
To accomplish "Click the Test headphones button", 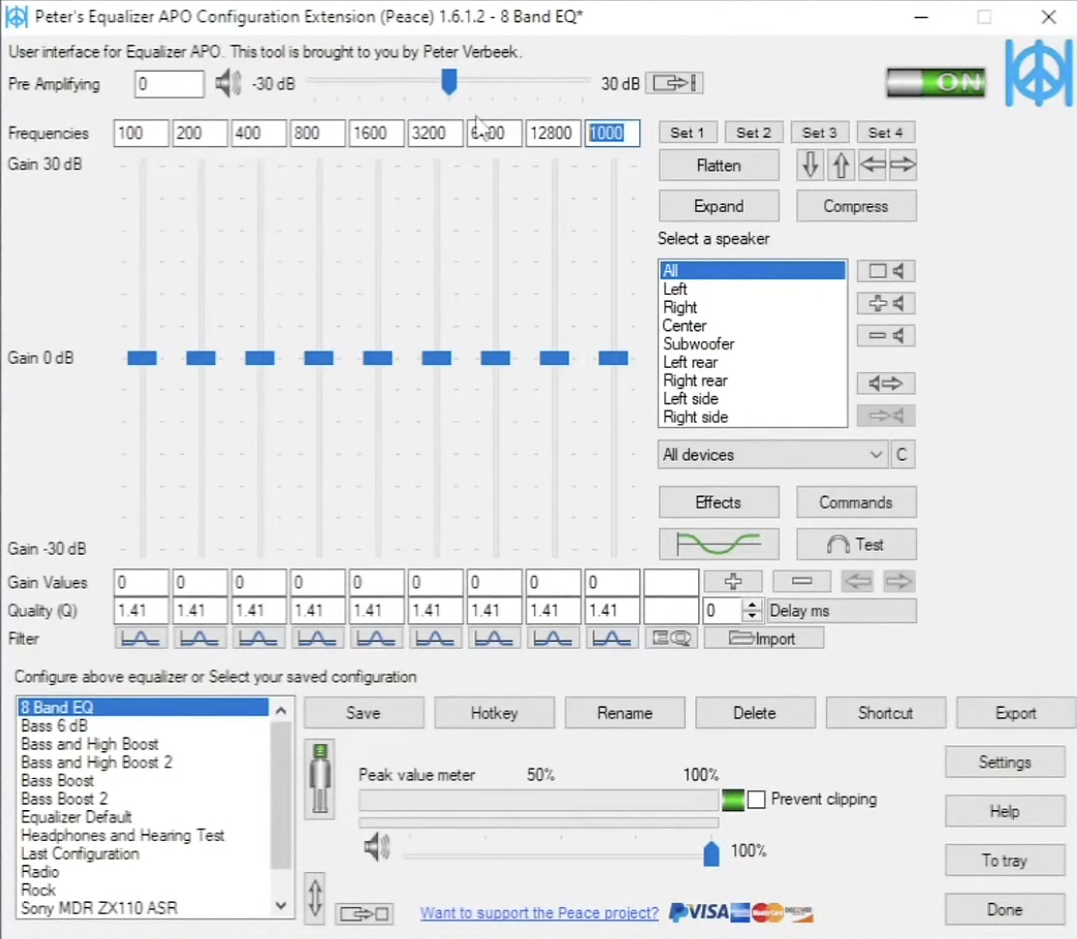I will coord(856,544).
